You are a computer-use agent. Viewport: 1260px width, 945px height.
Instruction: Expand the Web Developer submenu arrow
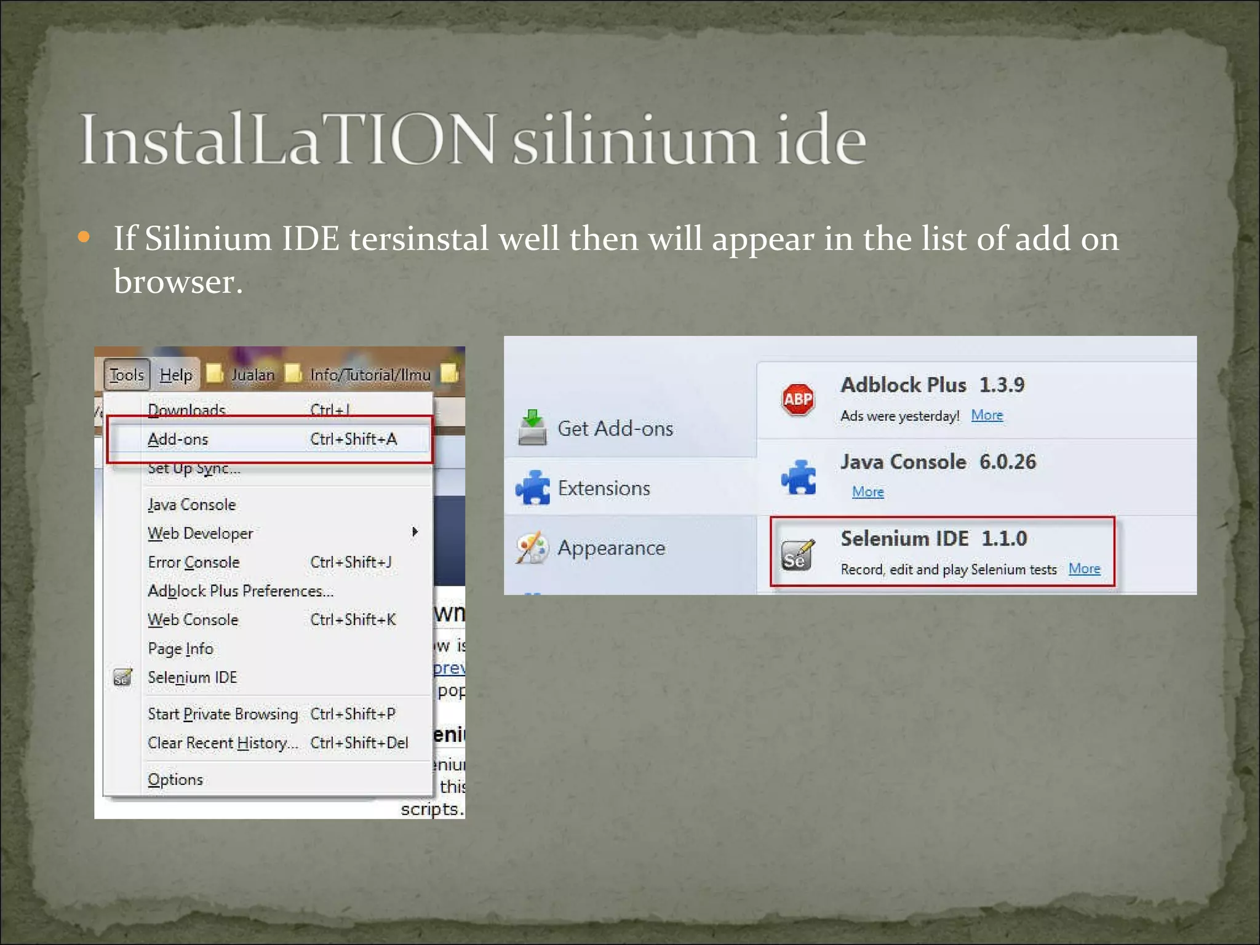coord(415,532)
